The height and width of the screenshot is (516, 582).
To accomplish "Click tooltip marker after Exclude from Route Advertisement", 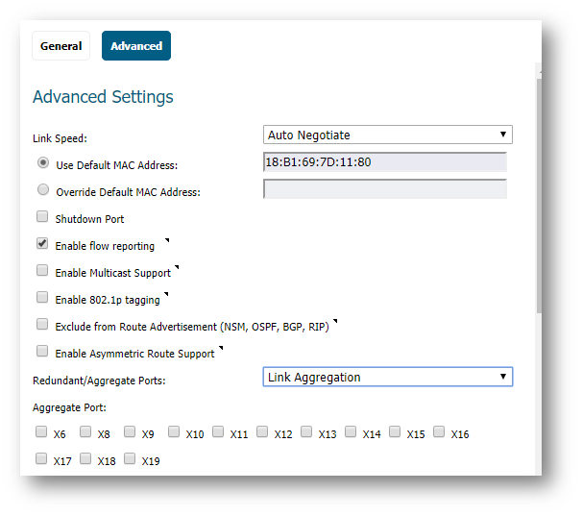I will coord(335,321).
